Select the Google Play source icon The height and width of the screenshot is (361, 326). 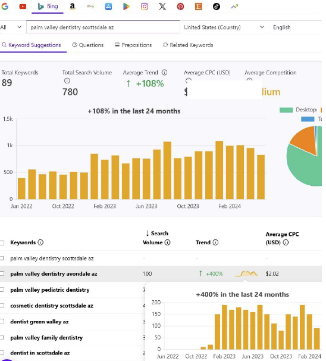(x=126, y=7)
